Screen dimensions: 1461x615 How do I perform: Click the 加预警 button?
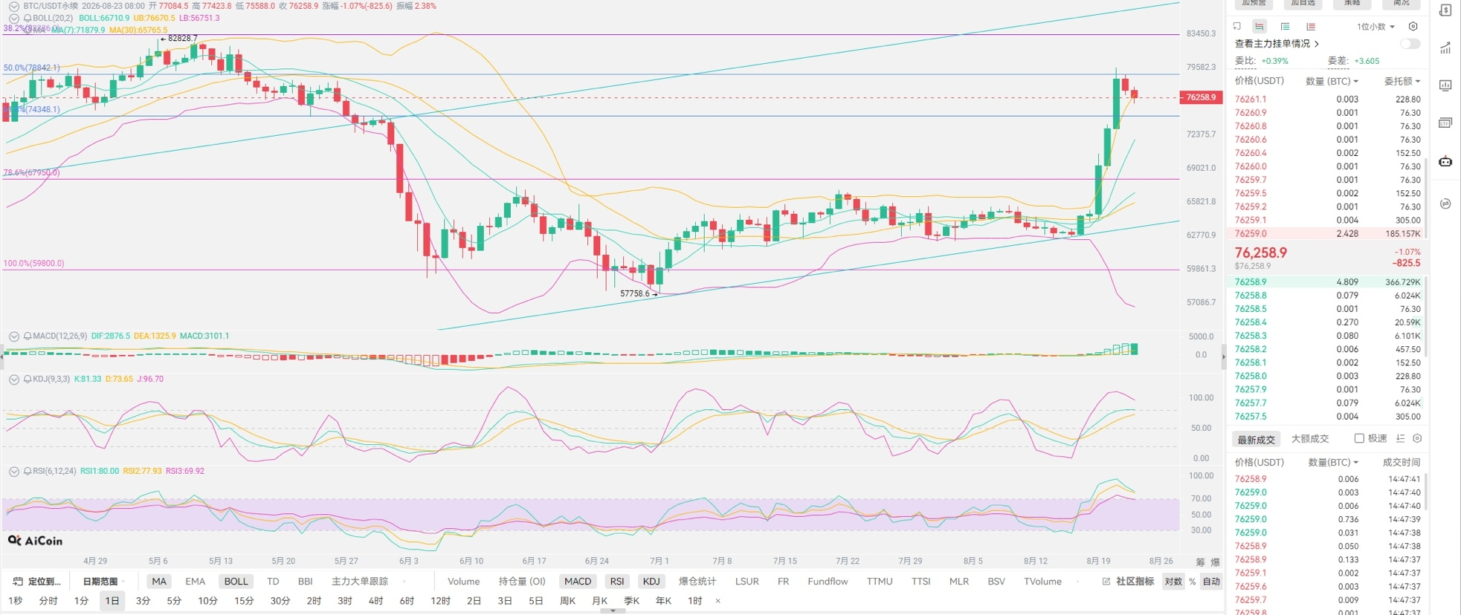[x=1254, y=4]
